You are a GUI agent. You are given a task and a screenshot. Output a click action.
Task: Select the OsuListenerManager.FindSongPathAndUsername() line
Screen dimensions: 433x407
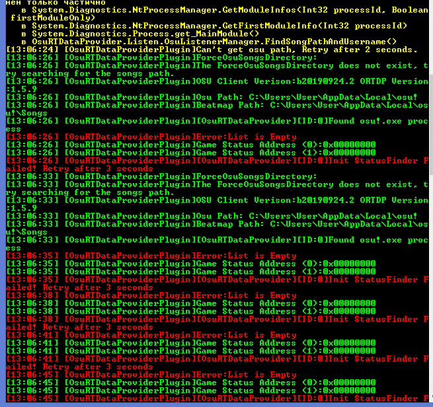209,42
